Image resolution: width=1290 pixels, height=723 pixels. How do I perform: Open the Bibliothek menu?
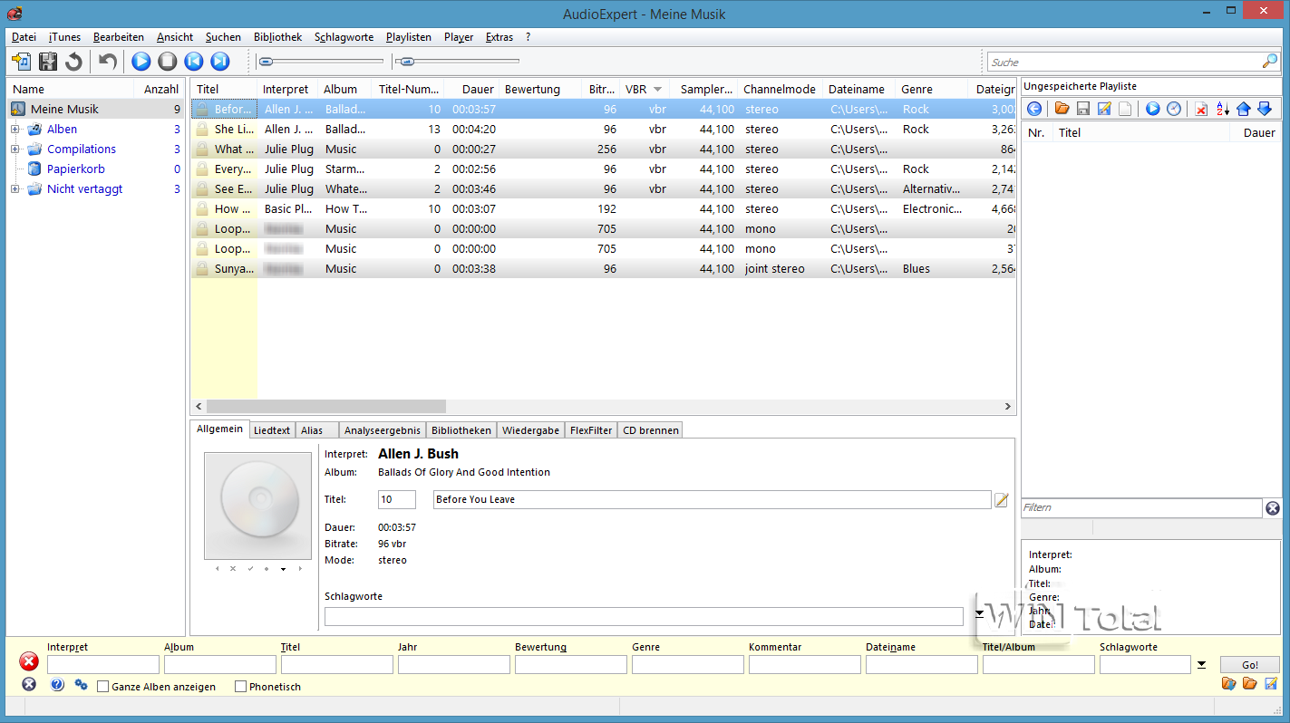click(x=277, y=37)
